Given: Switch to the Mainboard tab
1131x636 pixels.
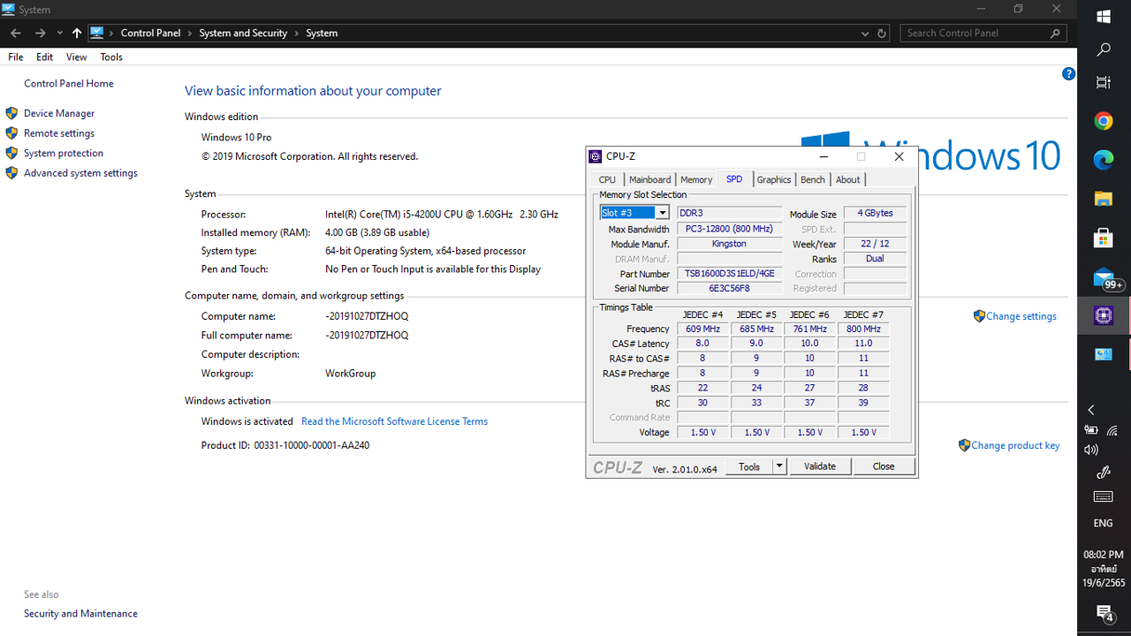Looking at the screenshot, I should click(x=649, y=179).
